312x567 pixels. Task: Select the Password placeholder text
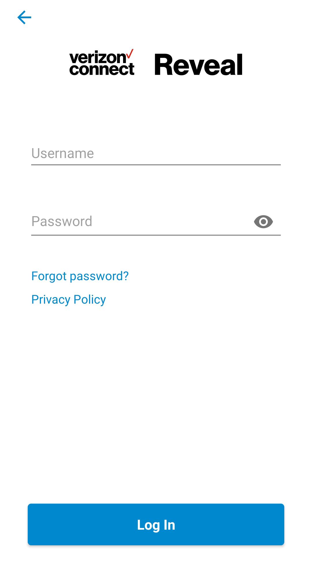pyautogui.click(x=62, y=221)
